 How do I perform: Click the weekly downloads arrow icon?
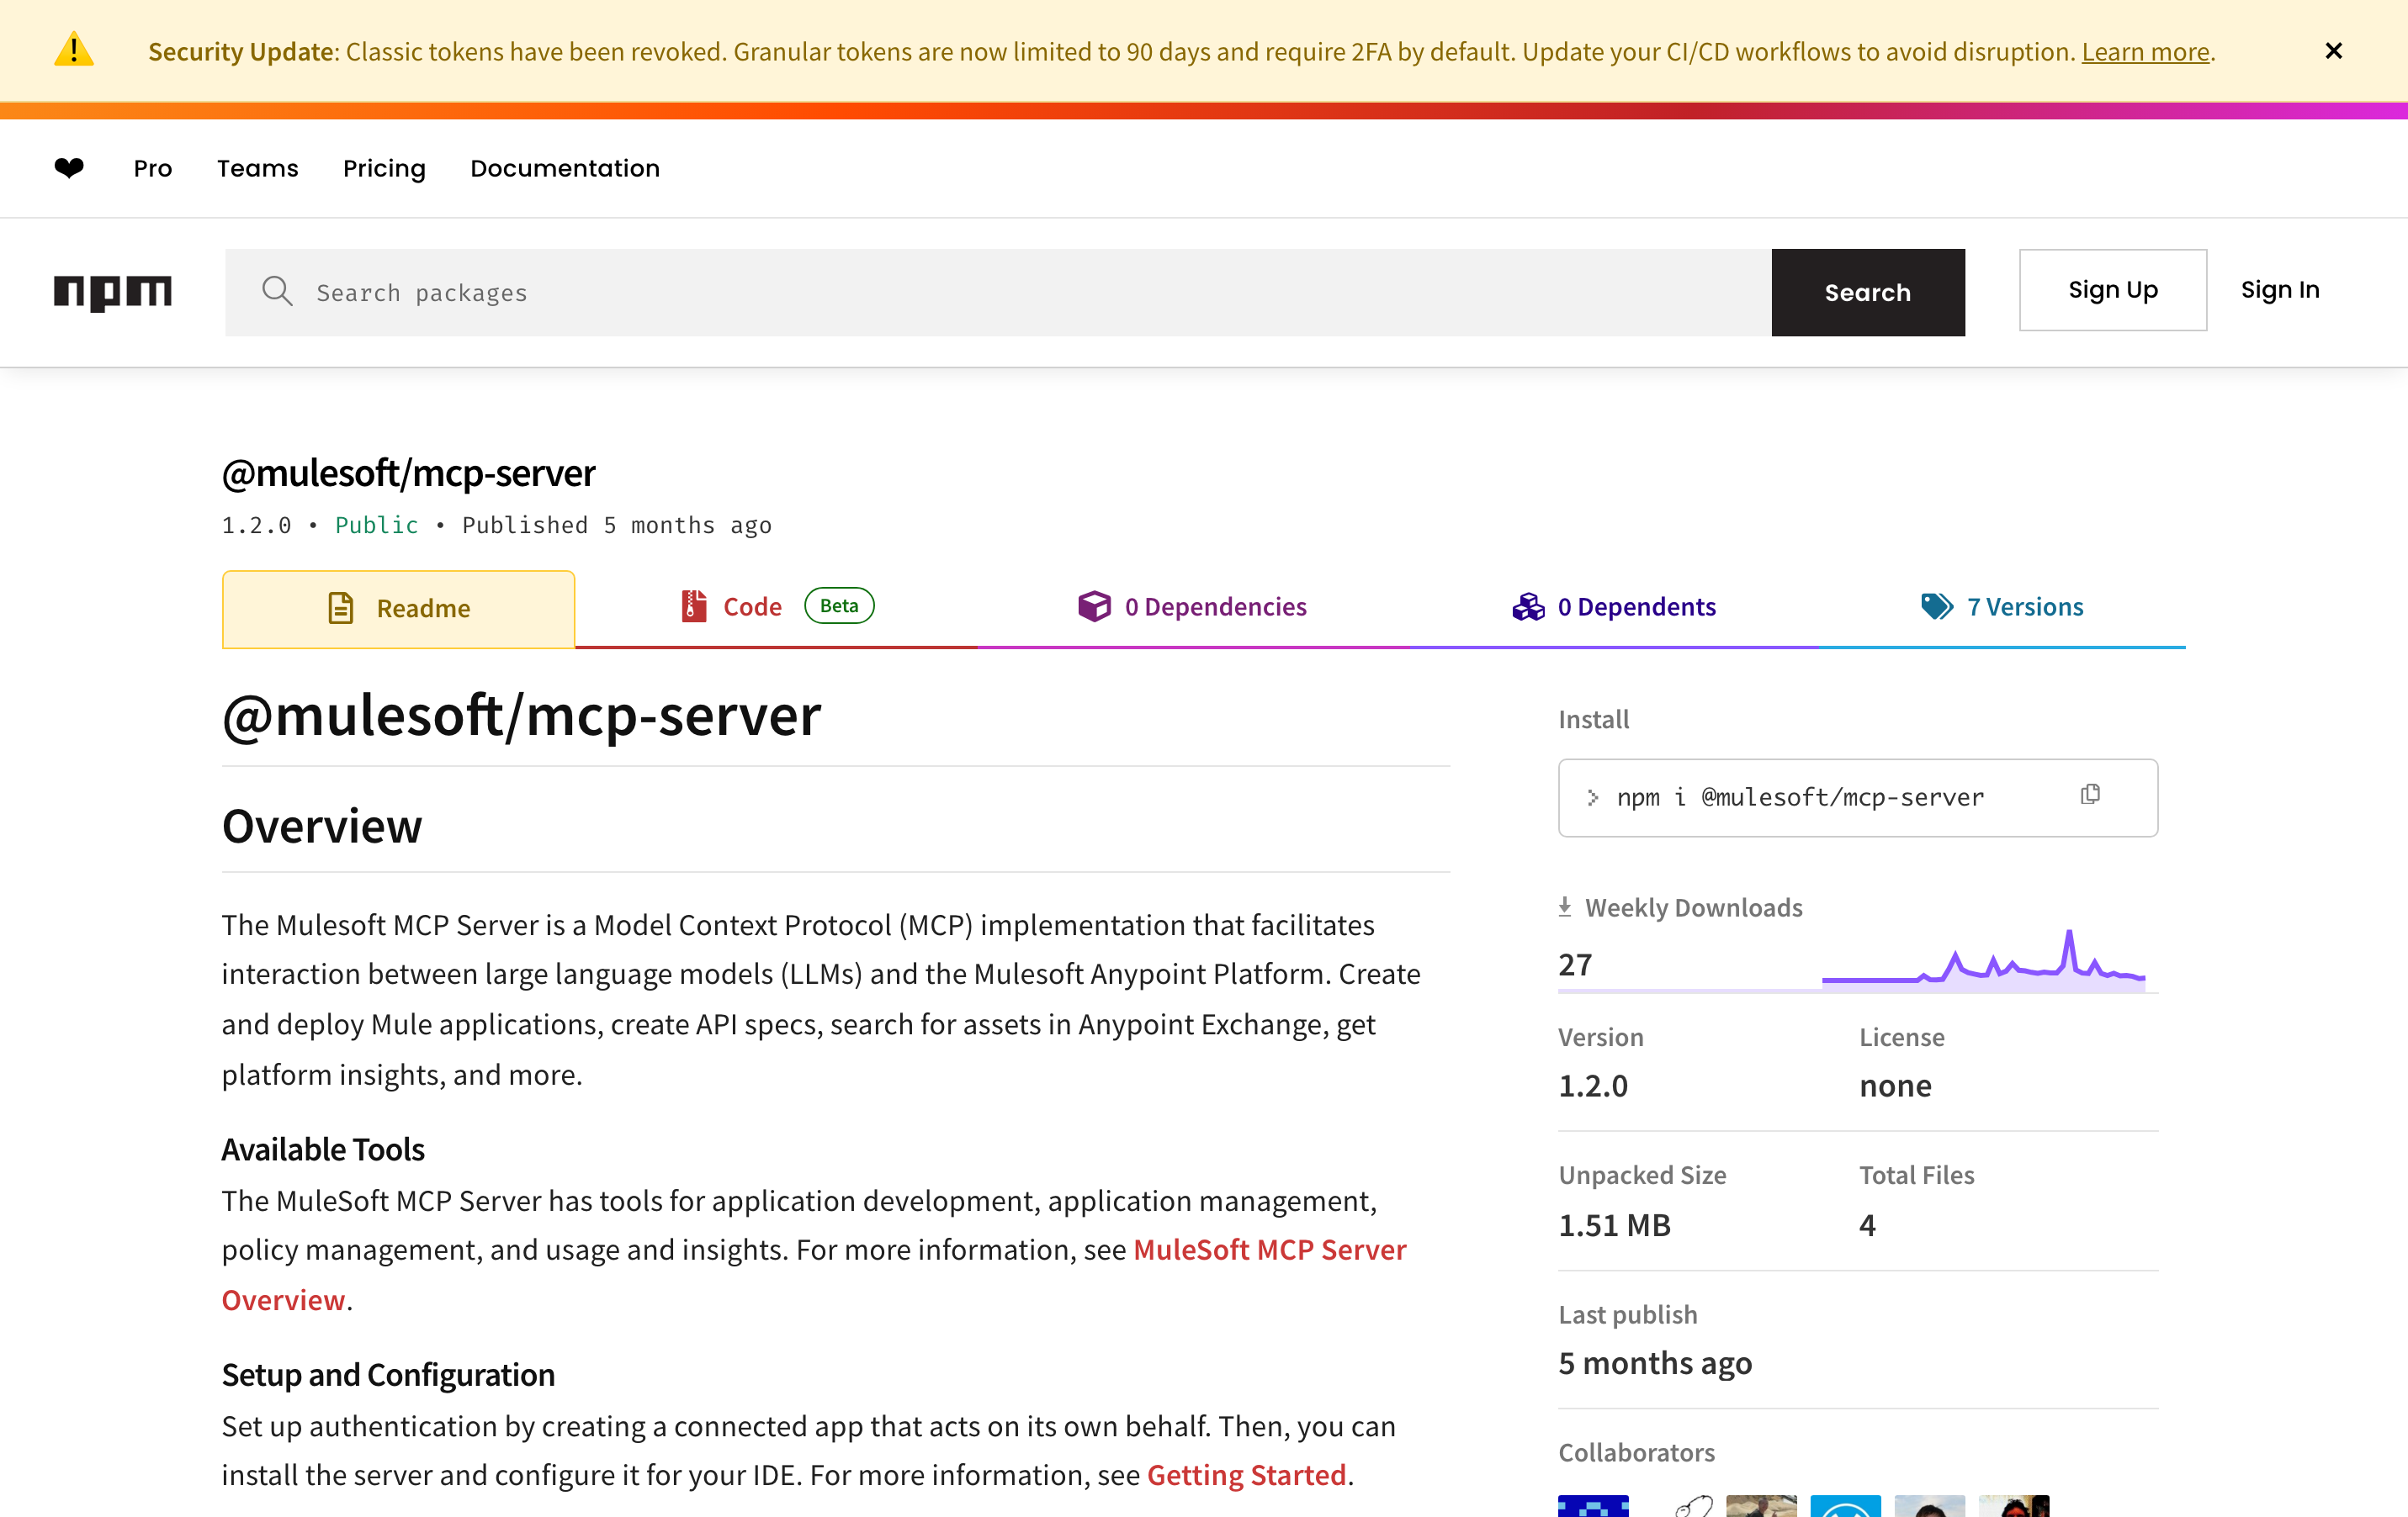click(x=1564, y=906)
